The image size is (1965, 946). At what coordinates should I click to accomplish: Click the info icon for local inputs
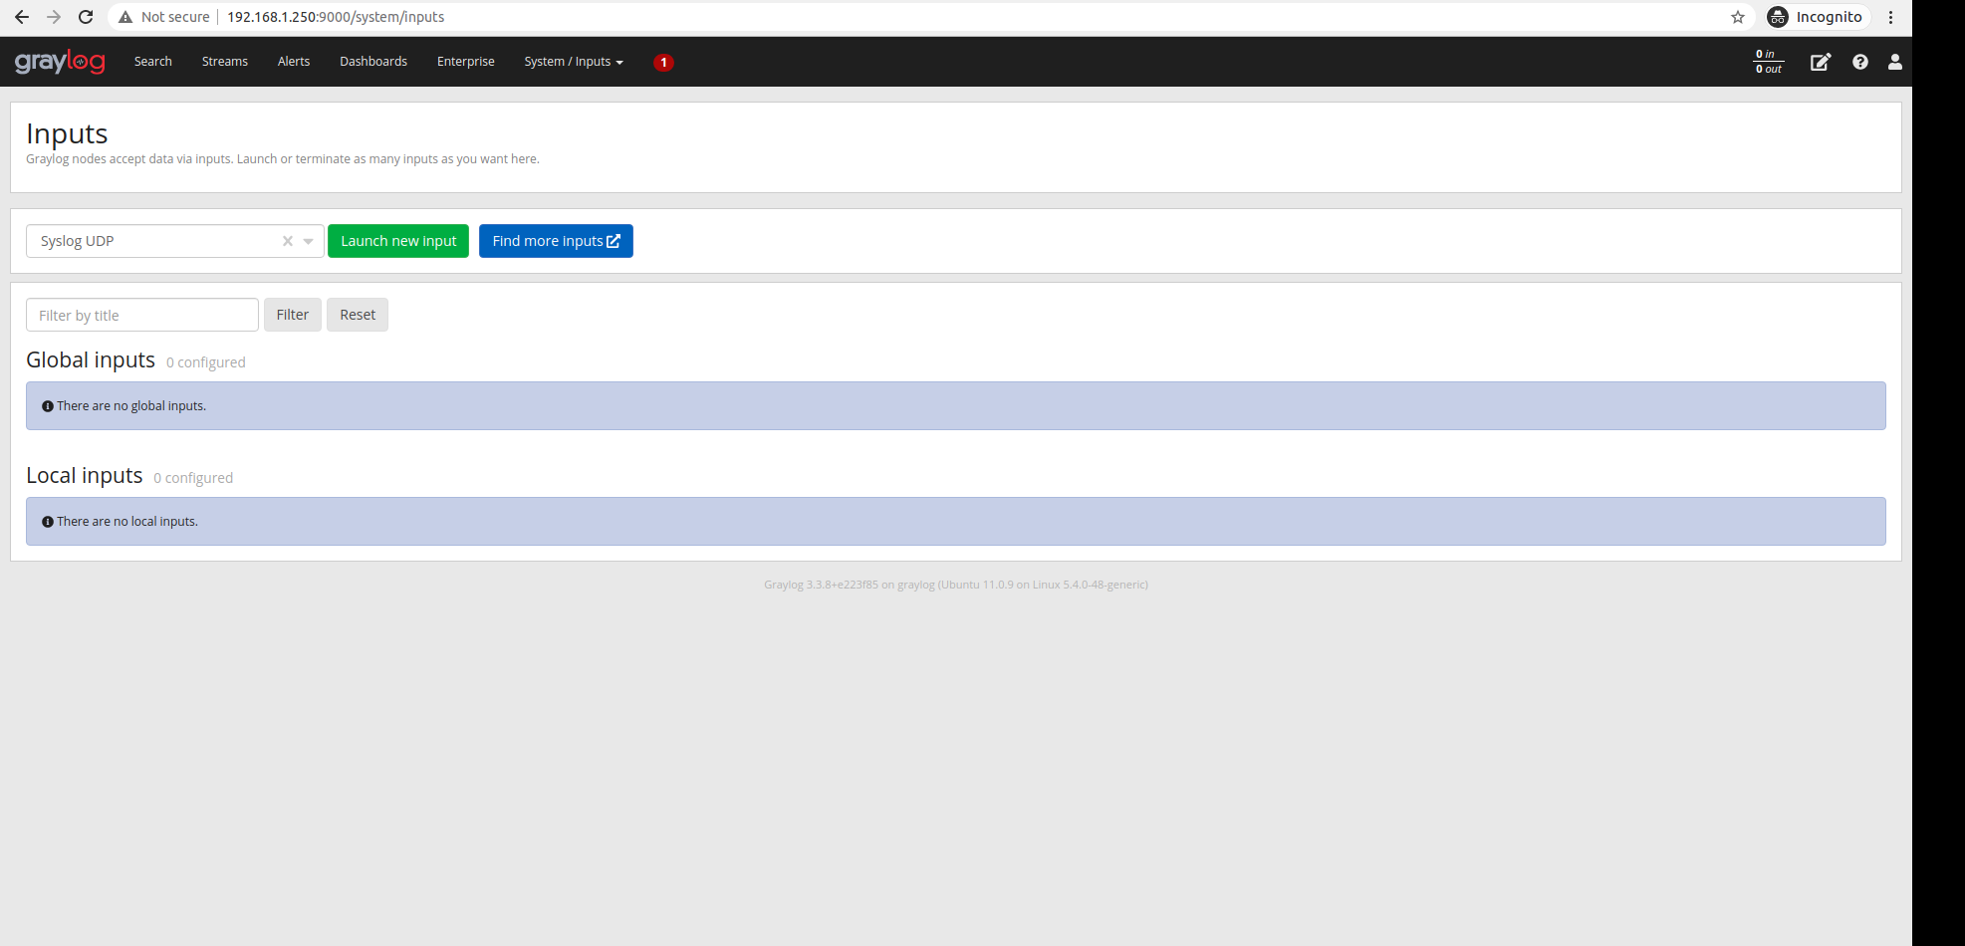pyautogui.click(x=47, y=522)
